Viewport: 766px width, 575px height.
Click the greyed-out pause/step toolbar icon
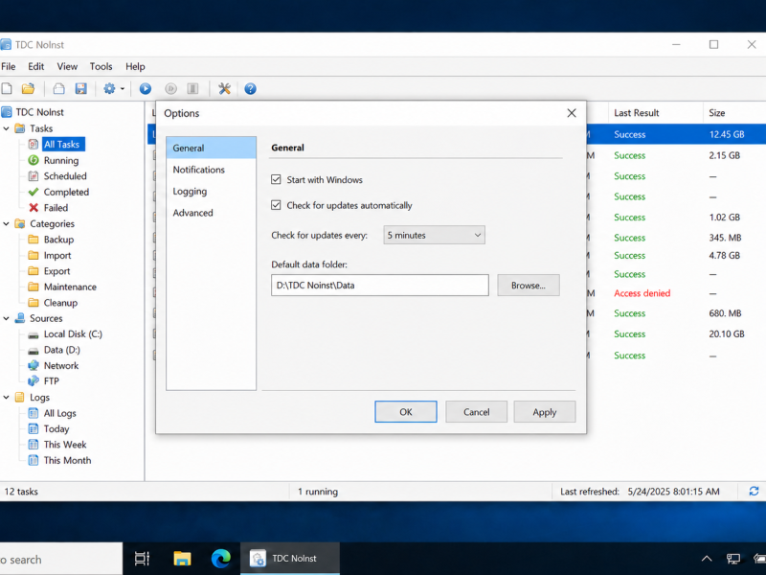pos(170,88)
